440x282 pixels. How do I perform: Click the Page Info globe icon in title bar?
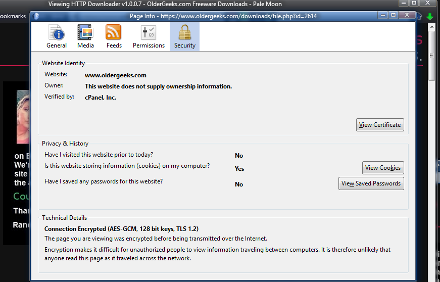coord(36,16)
